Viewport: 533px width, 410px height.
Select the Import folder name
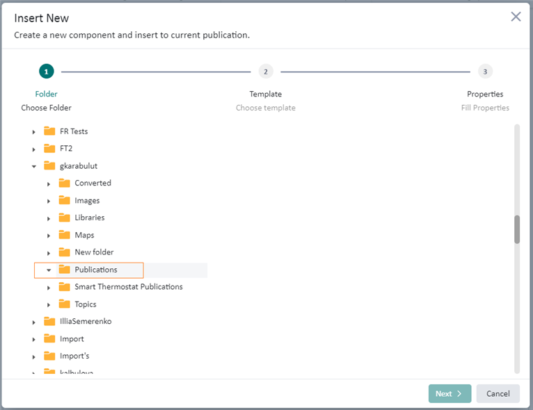[x=72, y=339]
